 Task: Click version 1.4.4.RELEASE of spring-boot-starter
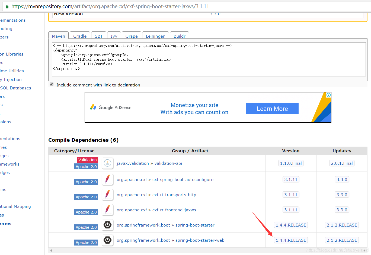(291, 225)
